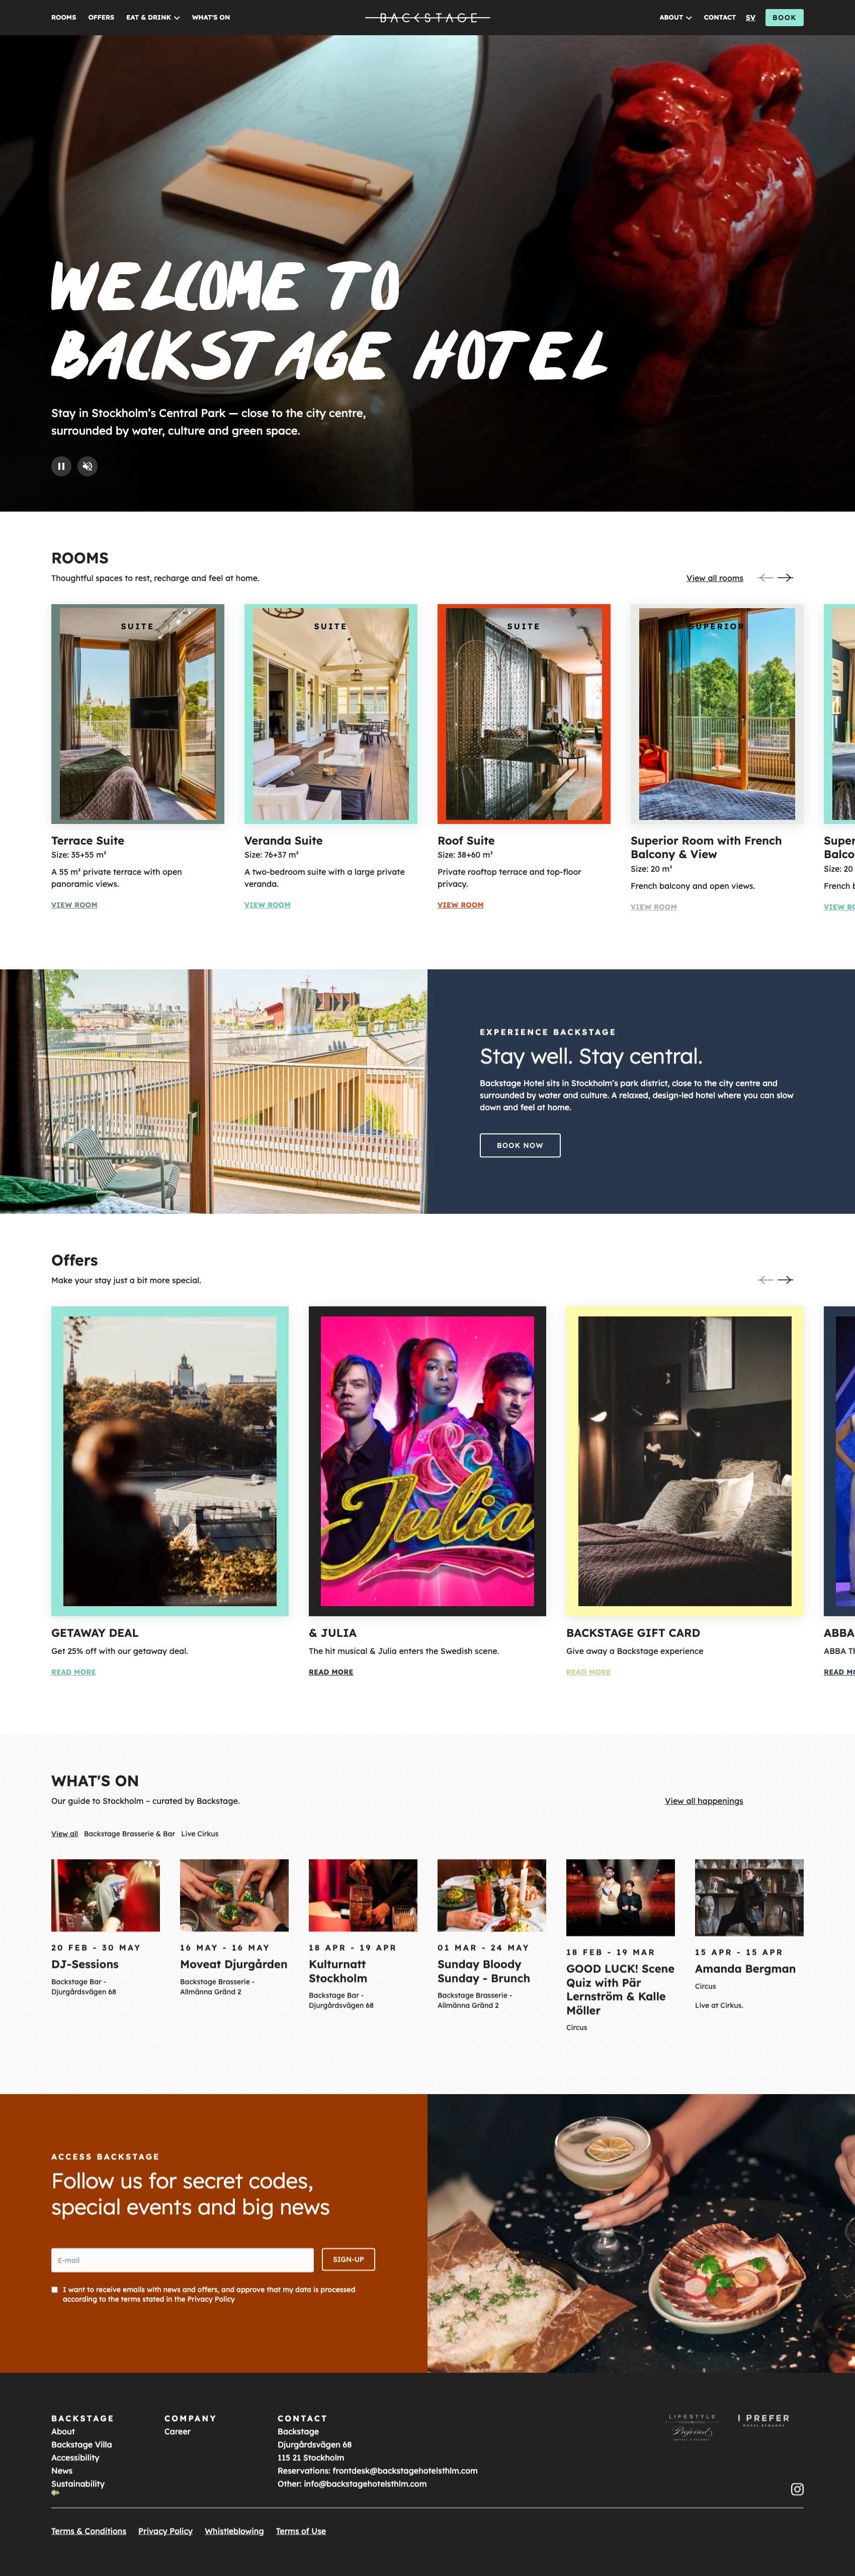Pause the hero background video
Viewport: 855px width, 2576px height.
(61, 466)
